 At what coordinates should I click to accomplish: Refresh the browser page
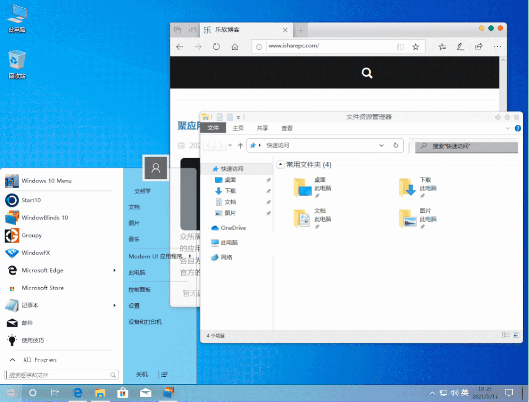coord(216,47)
